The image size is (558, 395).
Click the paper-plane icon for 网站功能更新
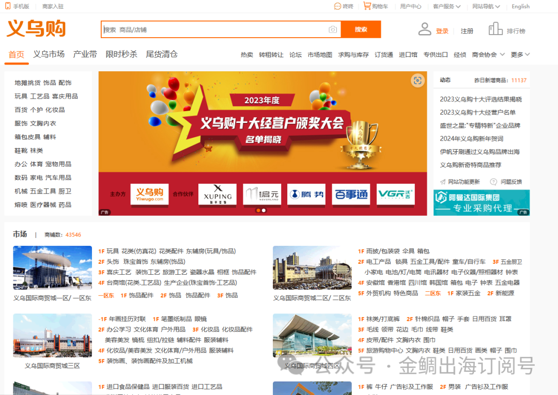[443, 182]
